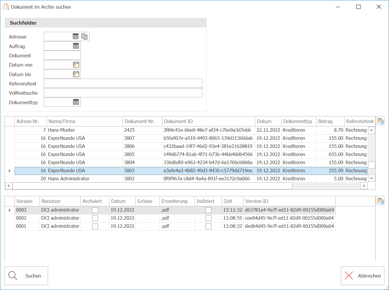389x290 pixels.
Task: Maximize the Dokument im Archiv suchen window
Action: pyautogui.click(x=358, y=7)
